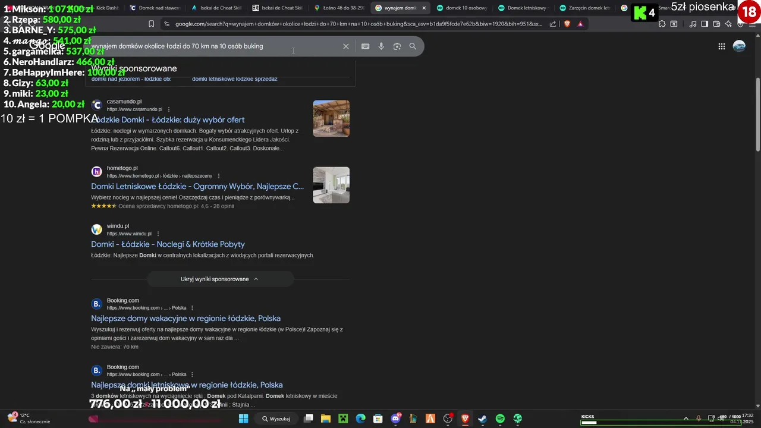Start voice search with the microphone icon
This screenshot has width=761, height=428.
(x=381, y=46)
